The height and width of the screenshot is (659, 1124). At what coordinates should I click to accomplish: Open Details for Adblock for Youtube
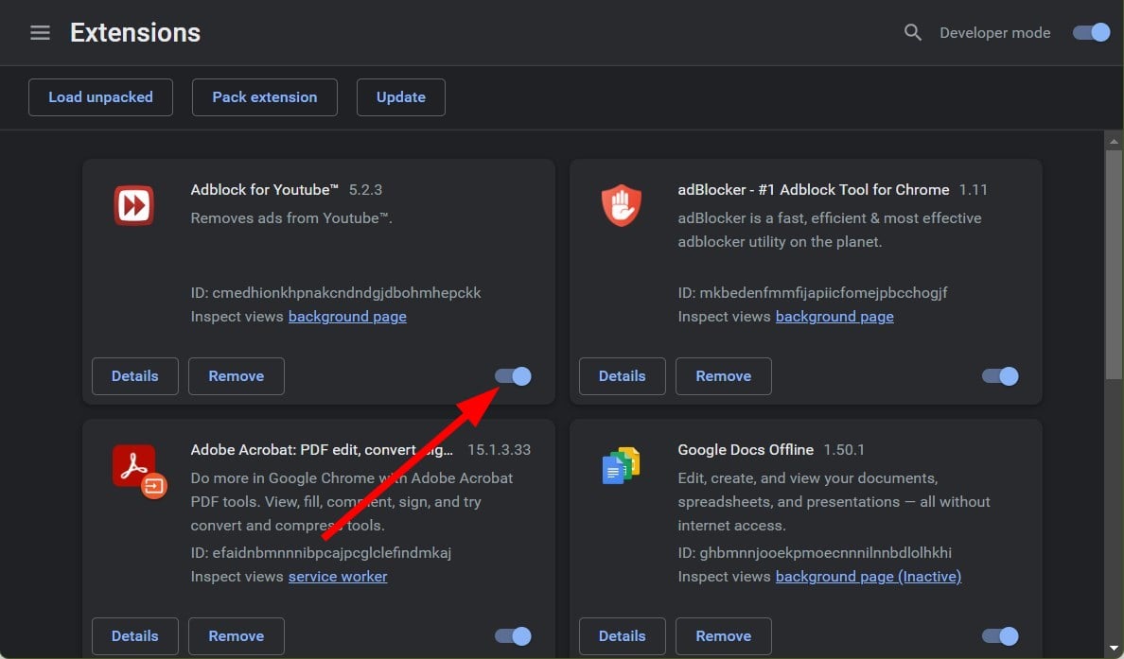134,376
